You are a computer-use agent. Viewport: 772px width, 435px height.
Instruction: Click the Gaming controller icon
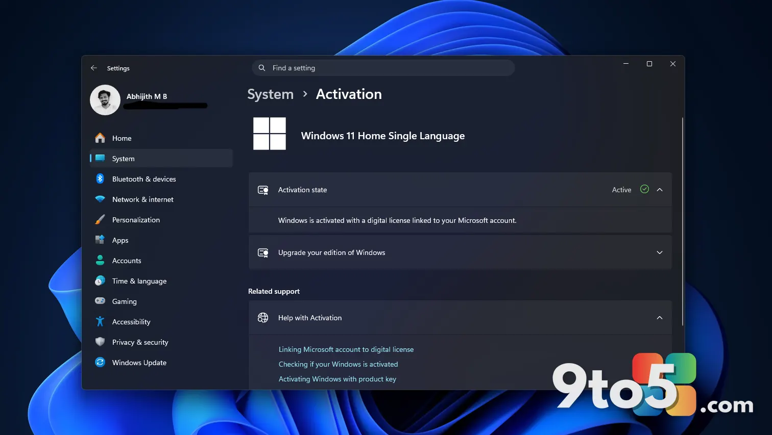[x=100, y=301]
